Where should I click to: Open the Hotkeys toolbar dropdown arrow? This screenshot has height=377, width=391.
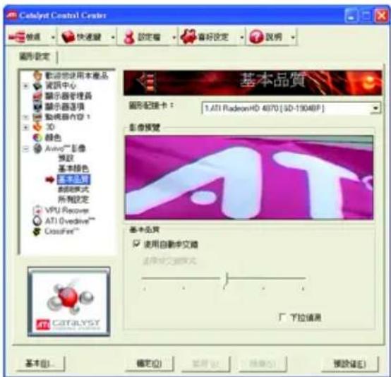tap(113, 37)
